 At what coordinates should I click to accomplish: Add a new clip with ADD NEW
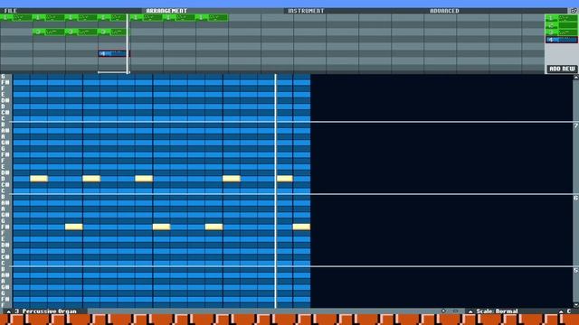[562, 69]
